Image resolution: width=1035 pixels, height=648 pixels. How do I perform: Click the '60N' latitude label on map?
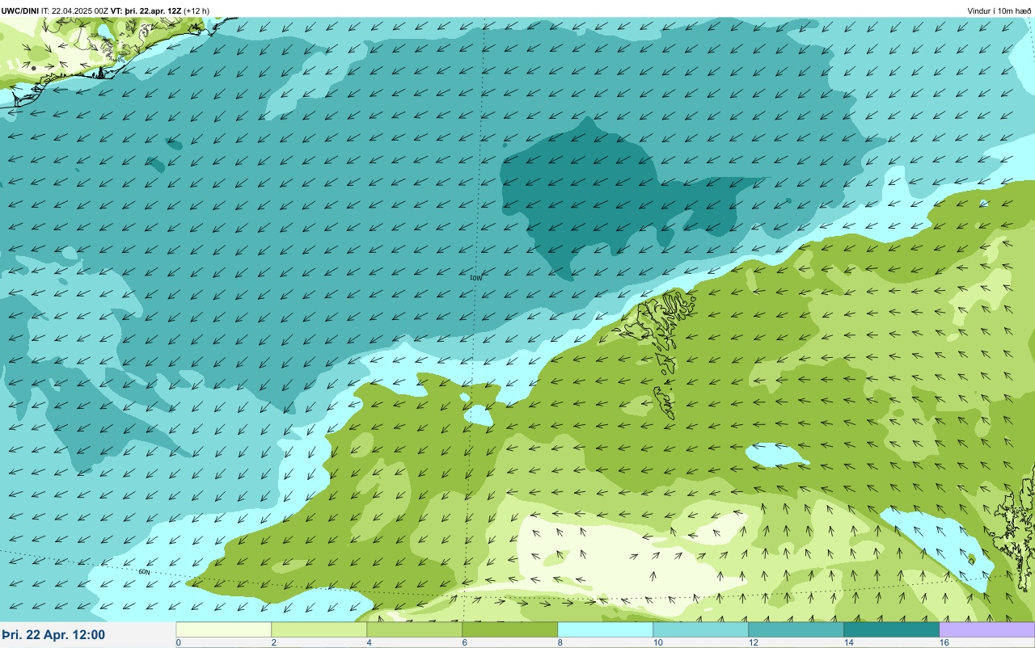(144, 572)
